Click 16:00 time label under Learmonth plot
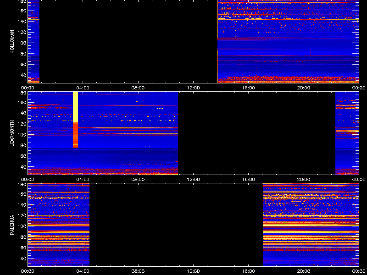 coord(249,180)
